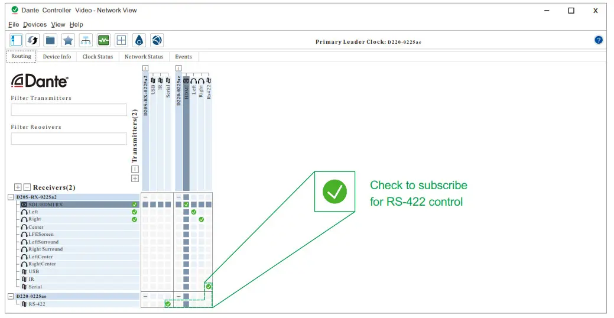The width and height of the screenshot is (614, 318).
Task: Collapse the D220-0225ae receiver tree node
Action: coord(11,297)
